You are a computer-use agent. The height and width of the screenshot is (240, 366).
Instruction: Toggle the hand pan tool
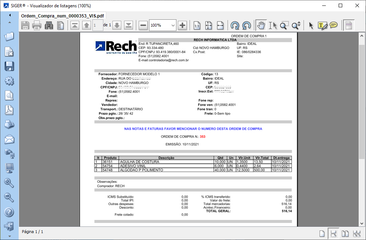click(x=261, y=25)
